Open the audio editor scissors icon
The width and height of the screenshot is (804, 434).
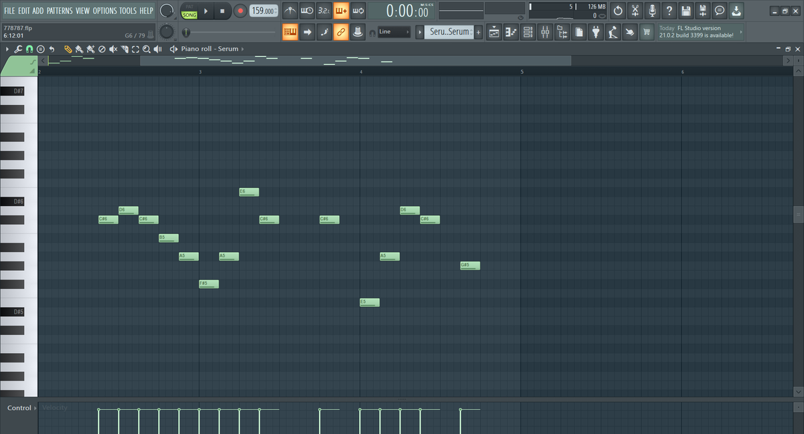point(635,11)
